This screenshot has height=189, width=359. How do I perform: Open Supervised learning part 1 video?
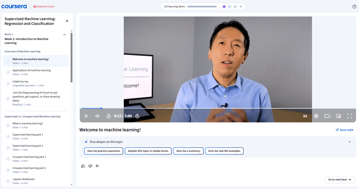click(36, 136)
